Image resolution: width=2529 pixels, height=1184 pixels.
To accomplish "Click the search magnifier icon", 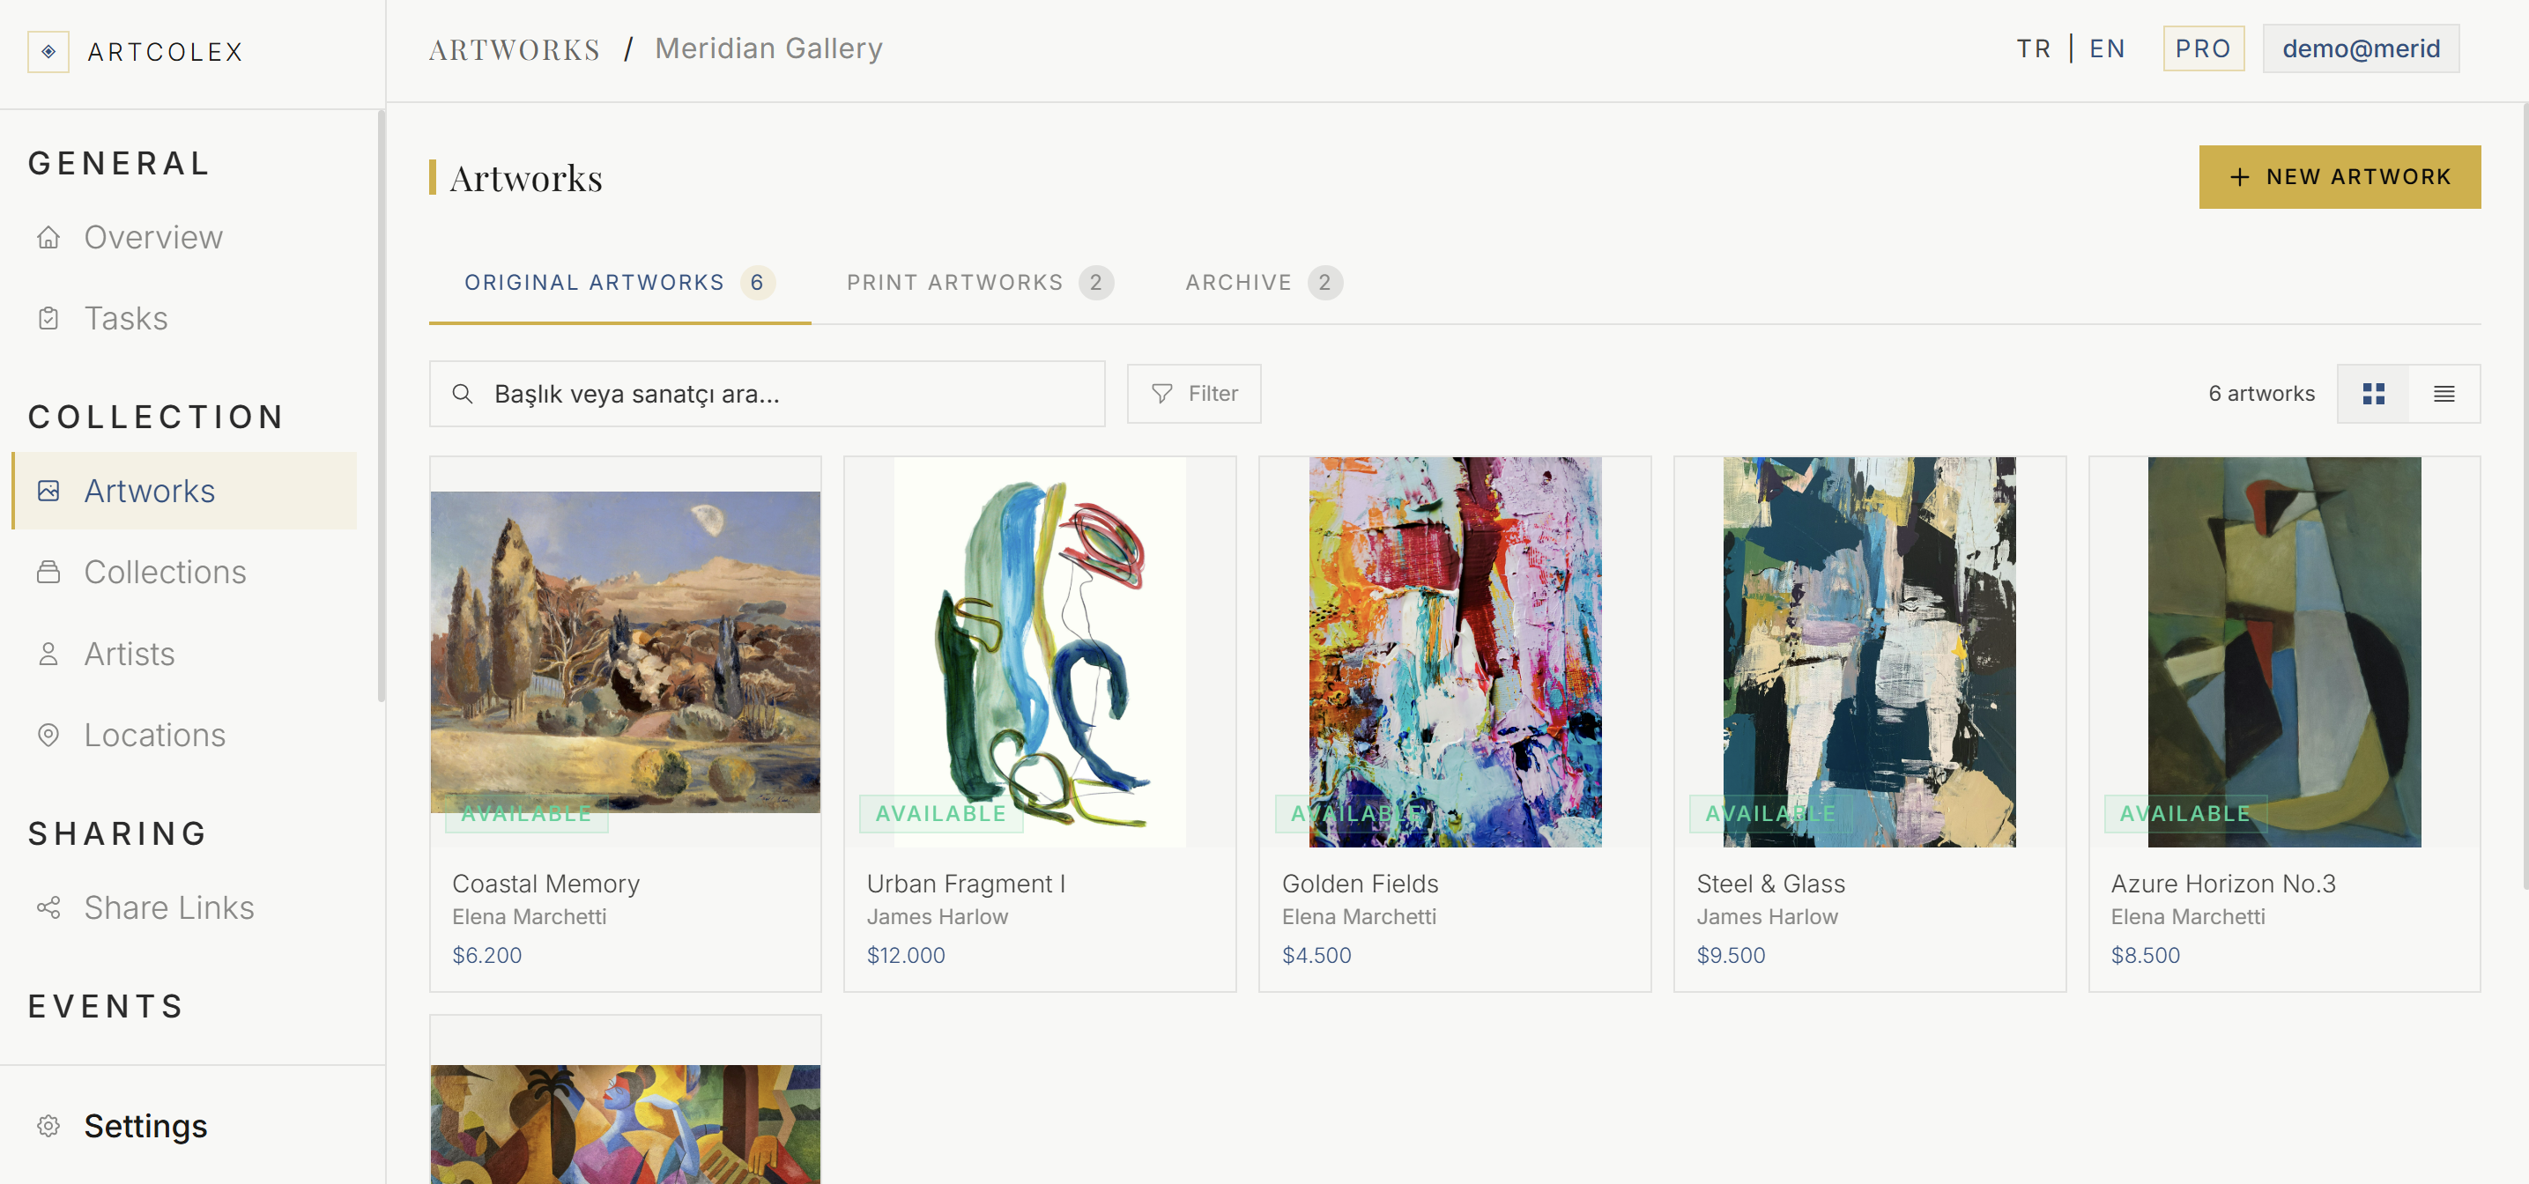I will coord(463,394).
